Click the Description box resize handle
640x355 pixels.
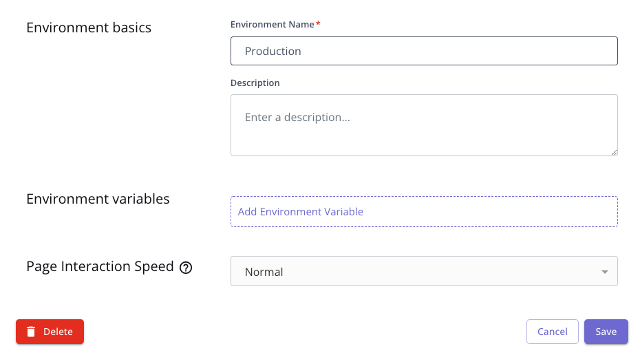614,152
